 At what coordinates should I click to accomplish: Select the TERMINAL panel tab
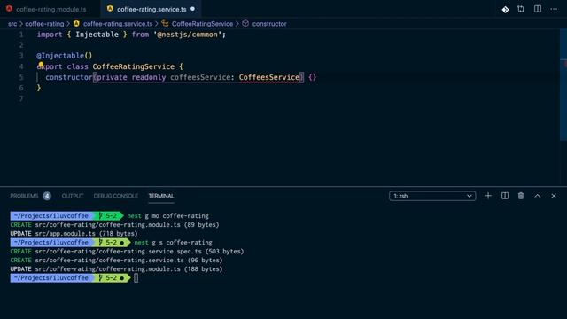point(161,196)
